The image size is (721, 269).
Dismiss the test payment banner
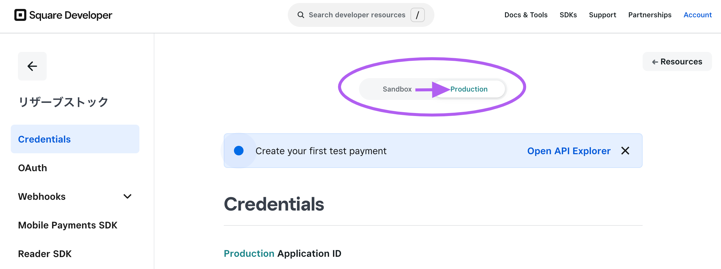(x=625, y=151)
